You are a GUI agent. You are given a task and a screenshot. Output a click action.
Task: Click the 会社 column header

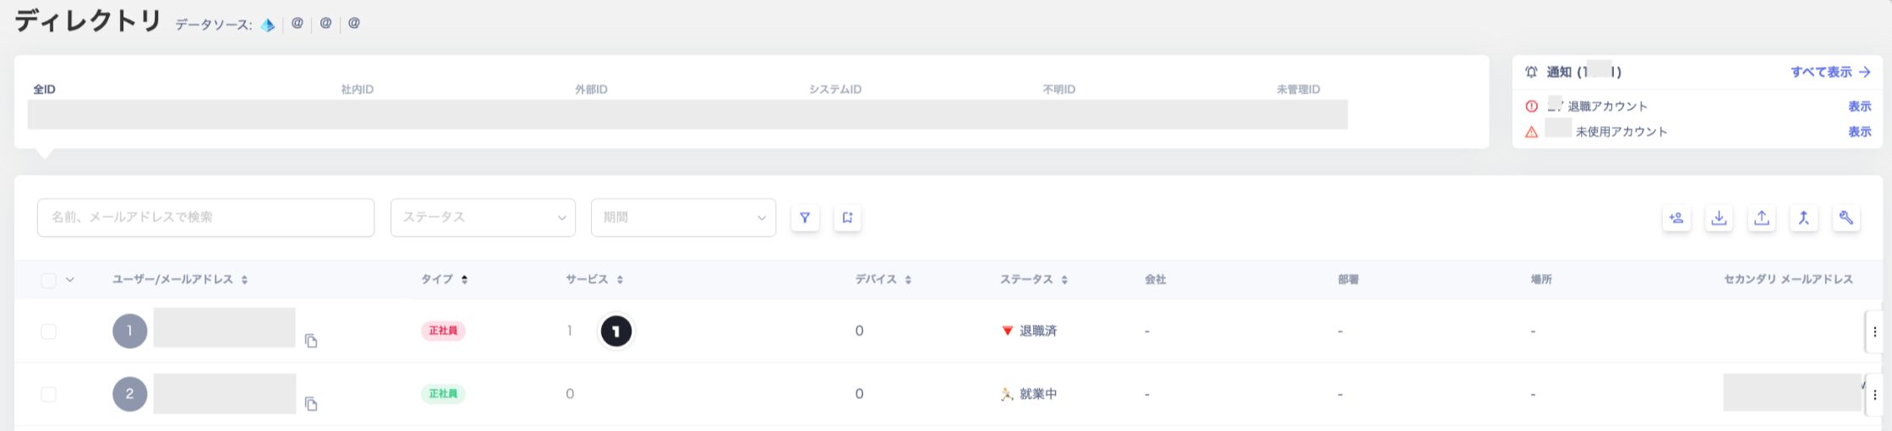(1156, 280)
